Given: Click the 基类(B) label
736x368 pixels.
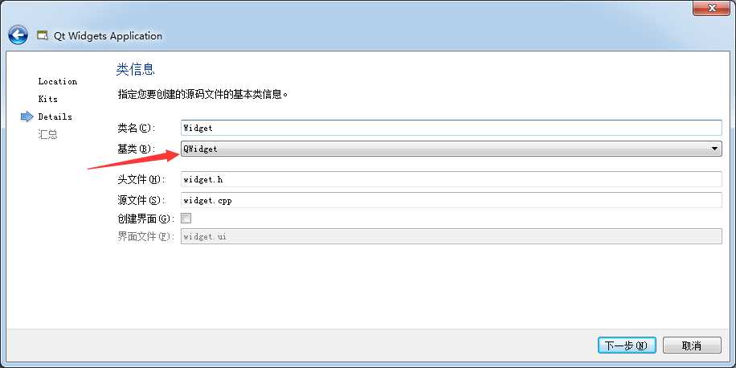Looking at the screenshot, I should click(136, 149).
